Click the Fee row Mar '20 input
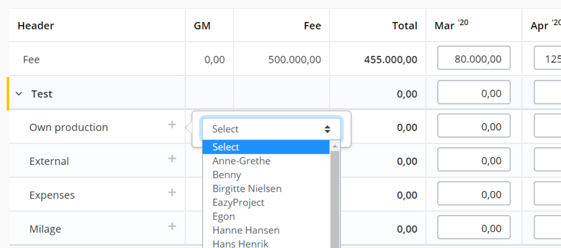561x248 pixels. tap(474, 58)
